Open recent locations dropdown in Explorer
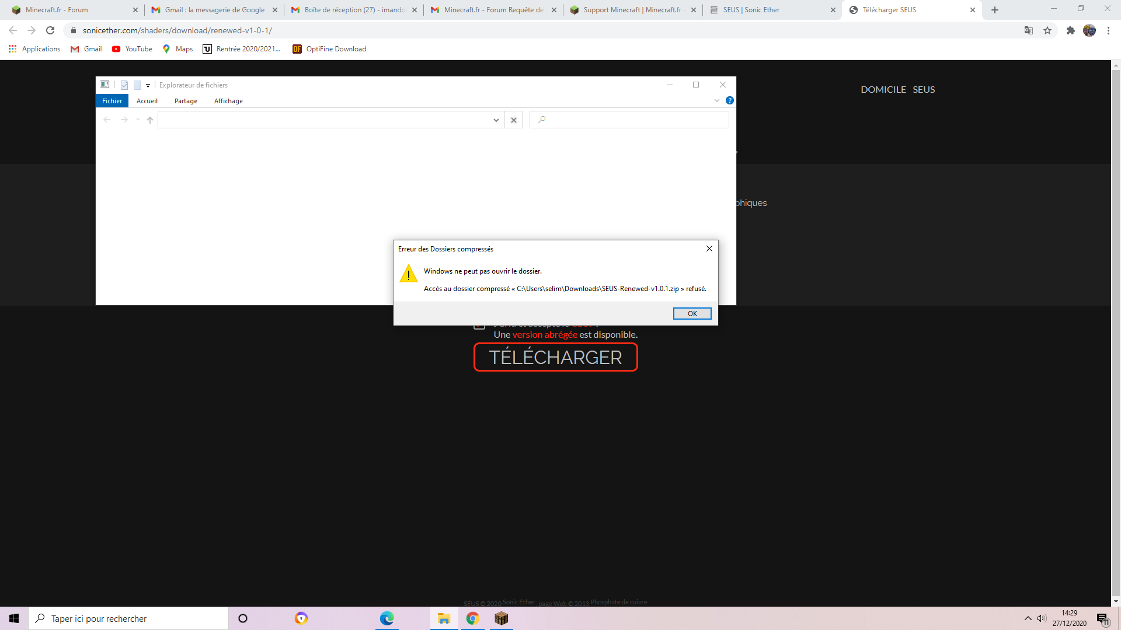The image size is (1121, 630). (x=138, y=120)
